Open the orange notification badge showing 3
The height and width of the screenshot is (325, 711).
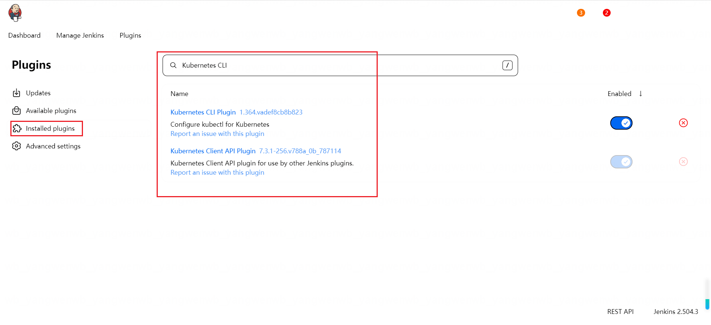[581, 13]
